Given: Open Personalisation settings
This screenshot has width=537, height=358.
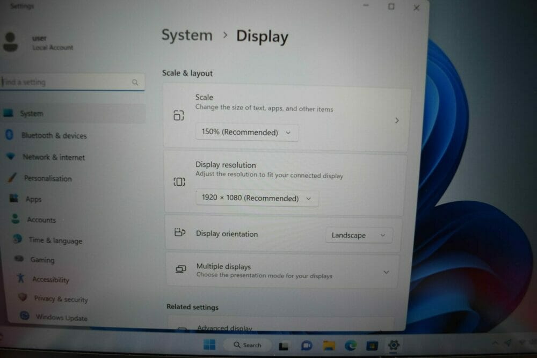Looking at the screenshot, I should (48, 178).
